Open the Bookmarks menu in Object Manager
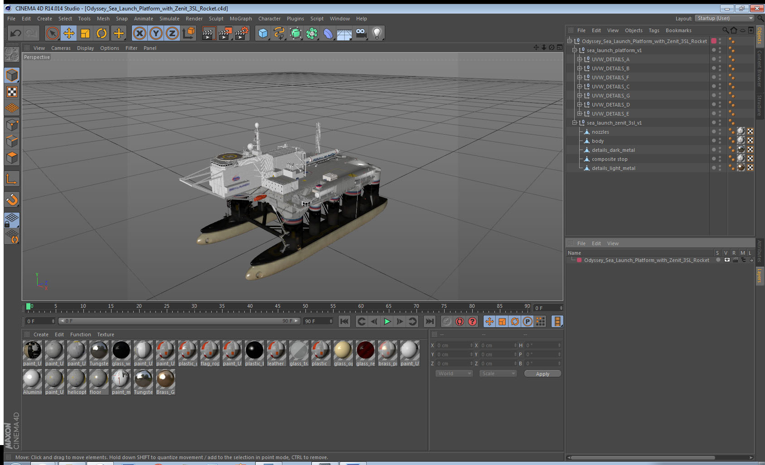Image resolution: width=765 pixels, height=465 pixels. [678, 30]
